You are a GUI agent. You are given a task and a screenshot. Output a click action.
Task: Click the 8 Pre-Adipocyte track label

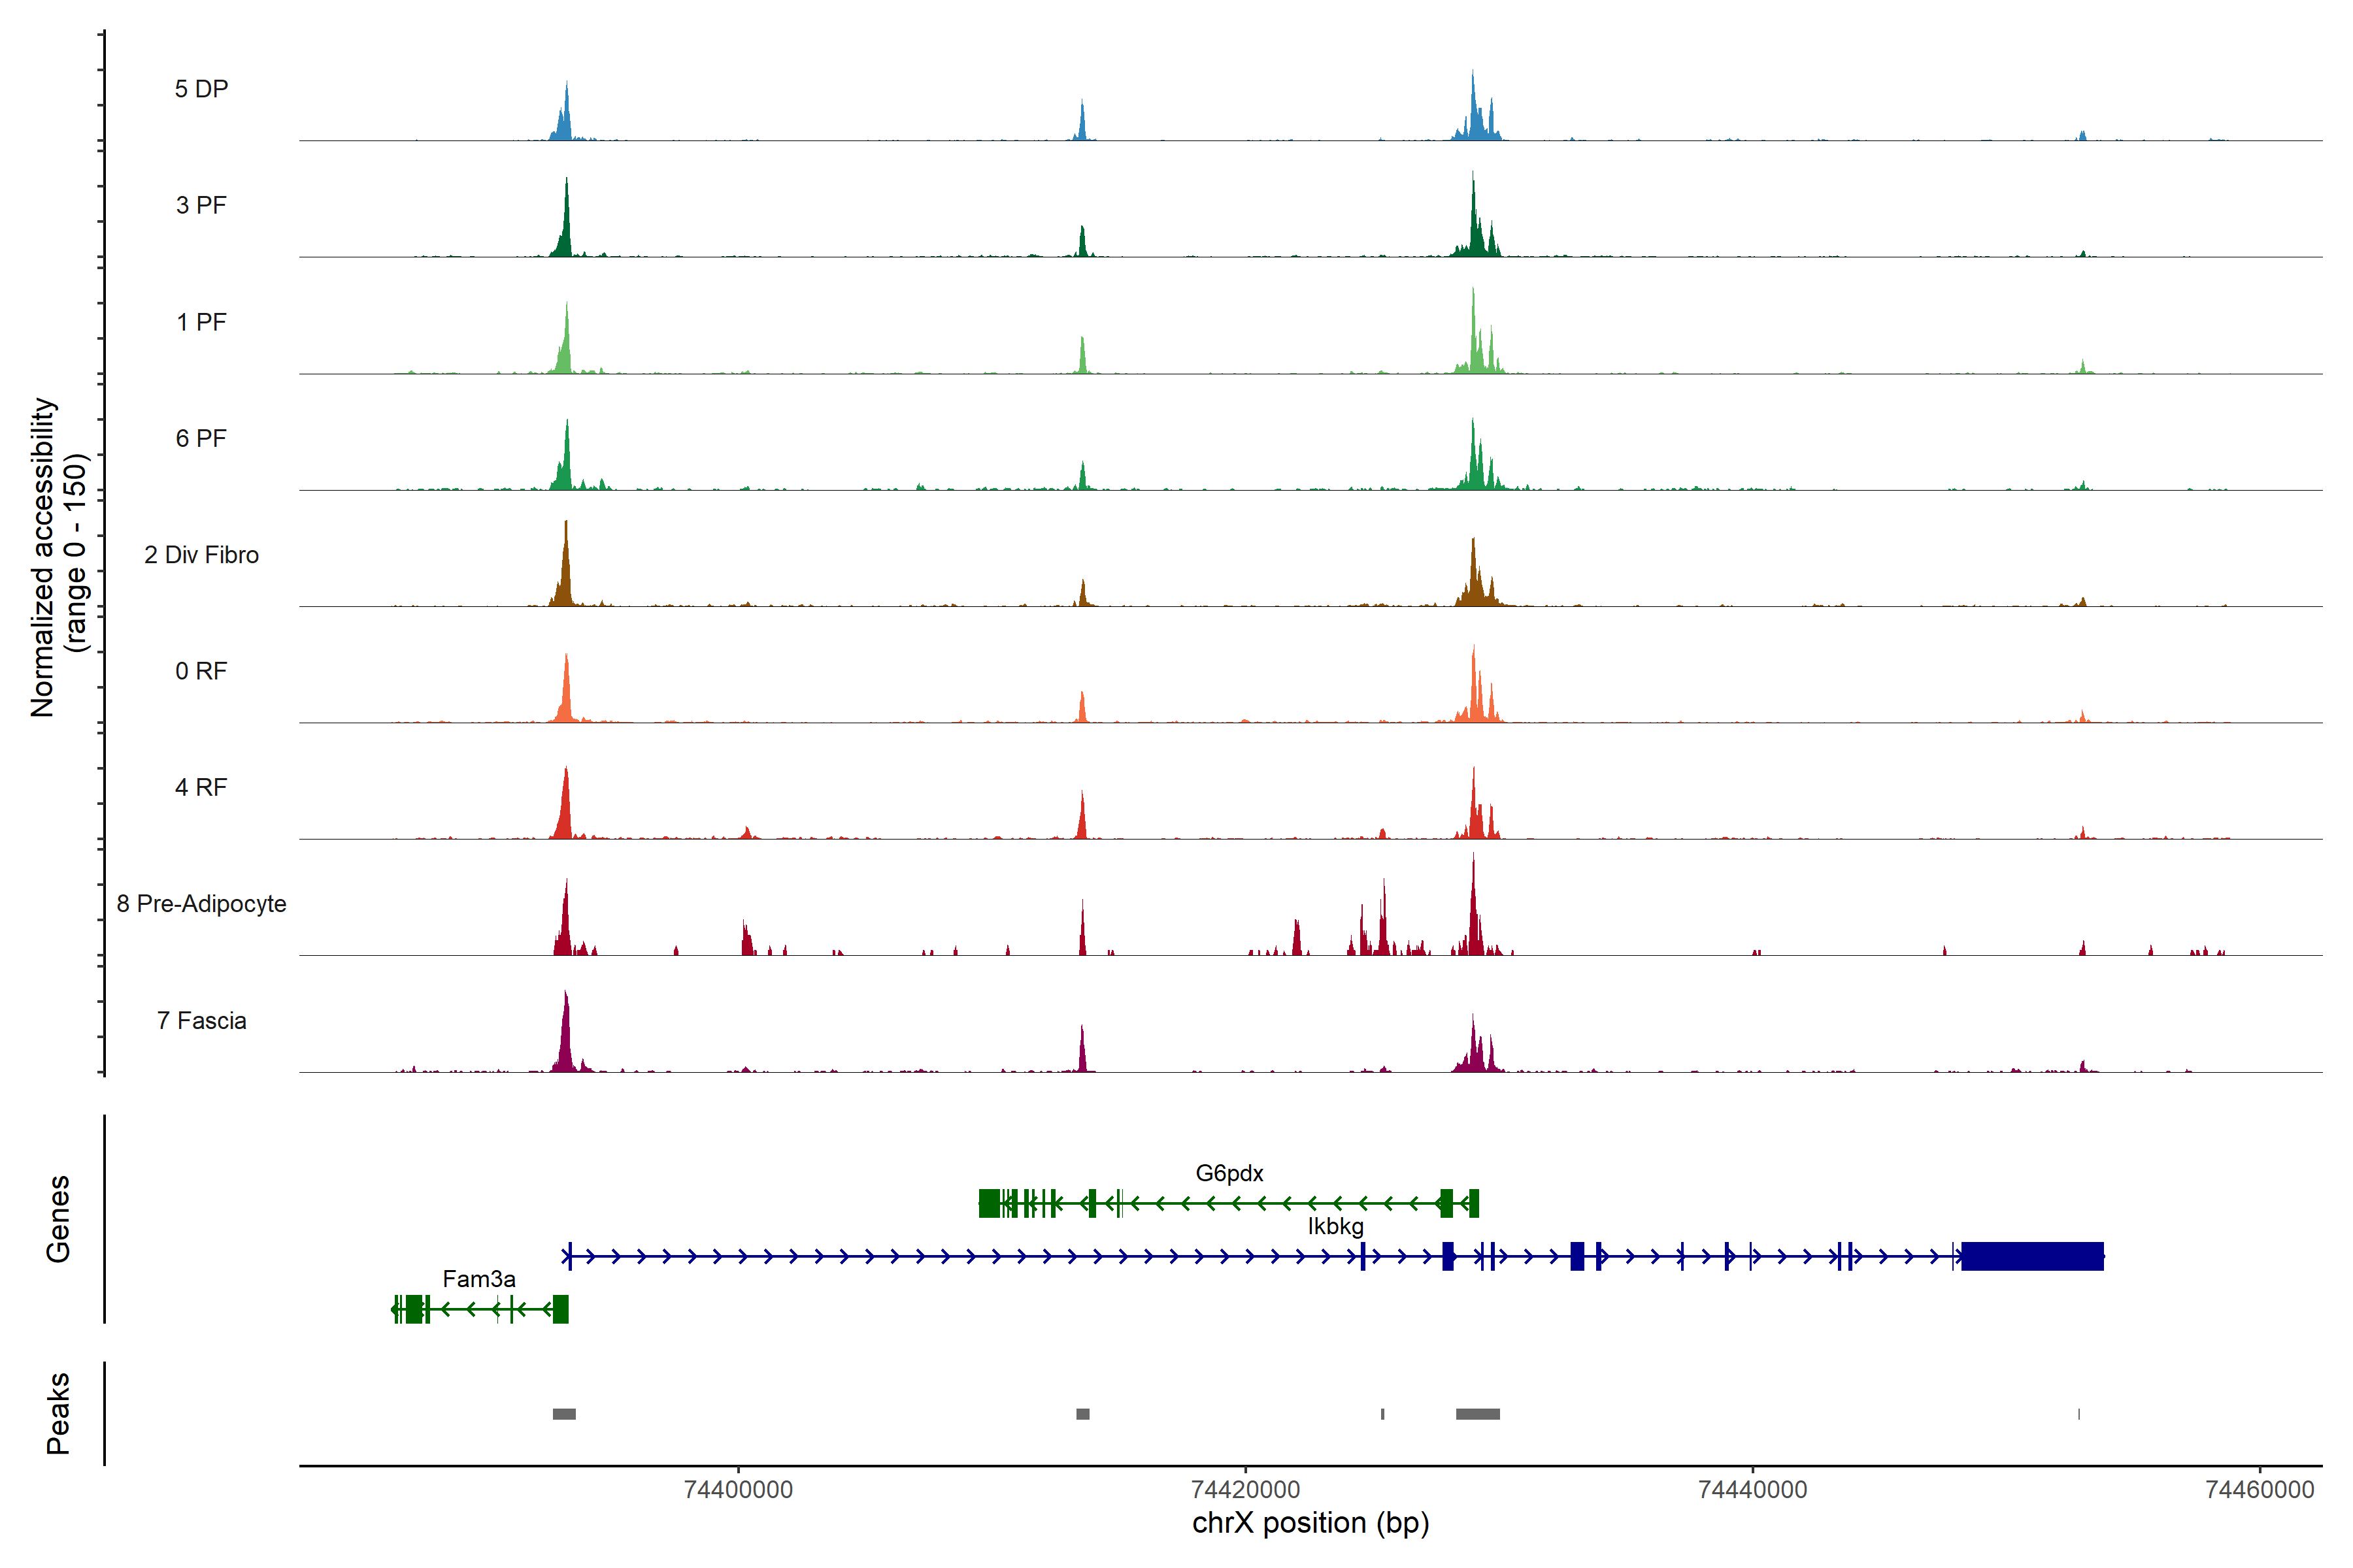point(201,904)
